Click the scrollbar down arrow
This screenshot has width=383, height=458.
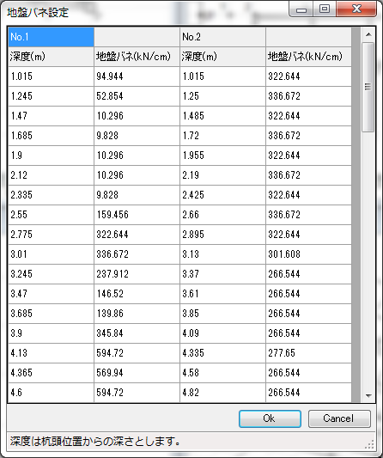coord(368,396)
